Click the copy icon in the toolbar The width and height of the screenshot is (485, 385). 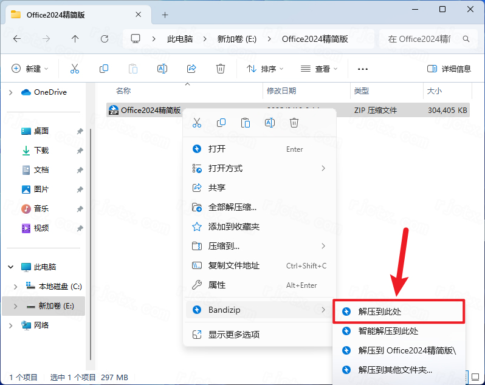(104, 69)
